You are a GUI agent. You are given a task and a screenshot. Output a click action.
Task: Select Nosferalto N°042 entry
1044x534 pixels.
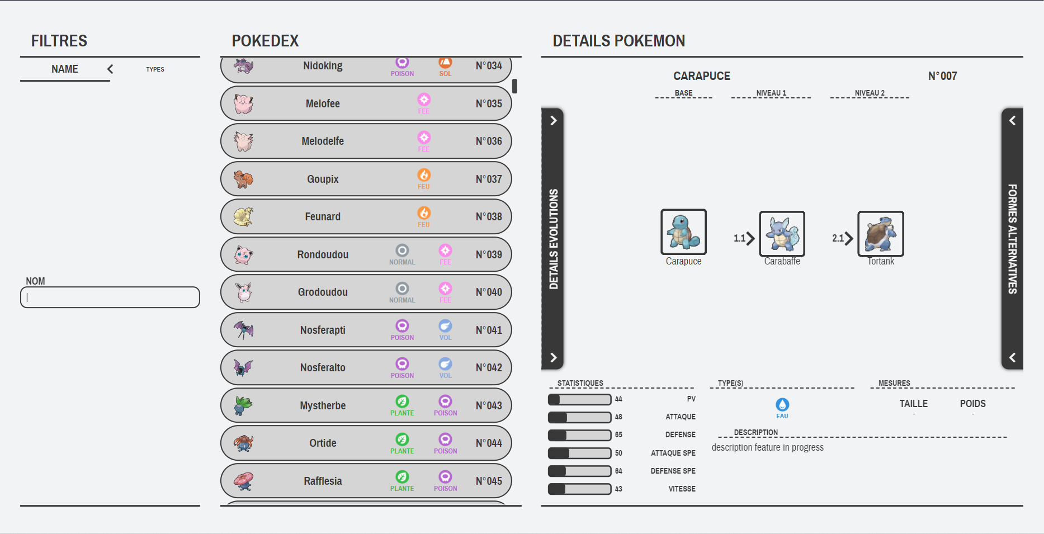[366, 368]
